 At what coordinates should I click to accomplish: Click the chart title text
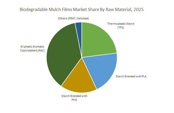pyautogui.click(x=82, y=10)
